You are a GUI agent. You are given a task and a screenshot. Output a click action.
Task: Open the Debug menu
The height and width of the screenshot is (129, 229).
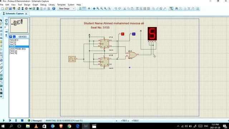tap(43, 5)
